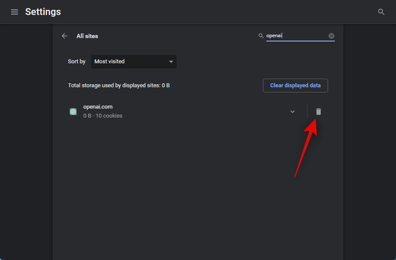Viewport: 396px width, 260px height.
Task: Click the total storage used text
Action: tap(119, 86)
